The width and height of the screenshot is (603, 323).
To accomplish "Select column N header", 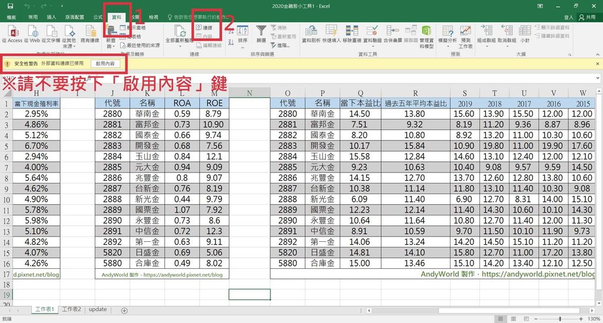I will [250, 93].
